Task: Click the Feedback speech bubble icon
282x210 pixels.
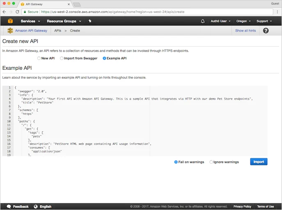Action: 9,206
